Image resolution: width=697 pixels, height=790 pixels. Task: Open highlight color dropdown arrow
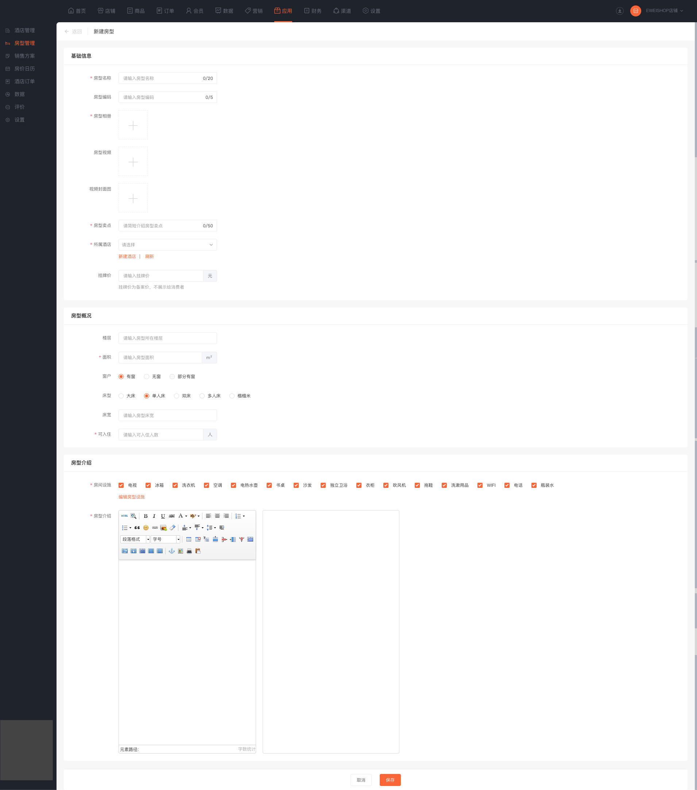coord(198,516)
